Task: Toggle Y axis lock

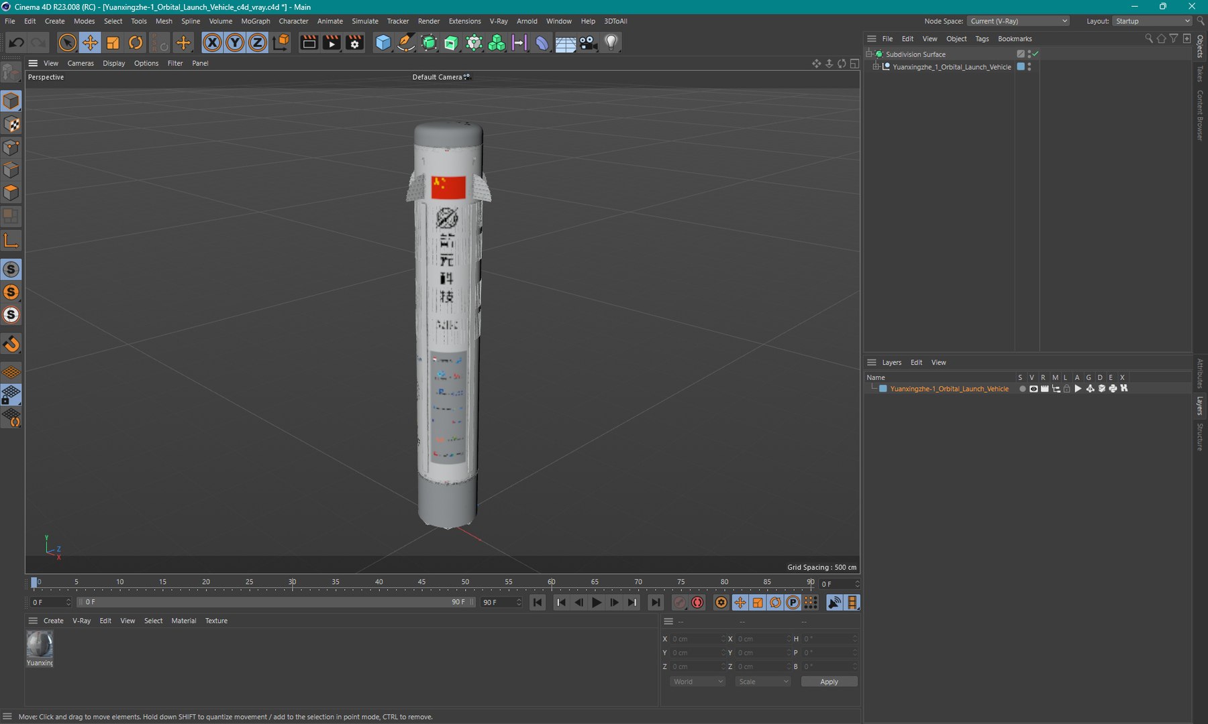Action: [x=235, y=43]
